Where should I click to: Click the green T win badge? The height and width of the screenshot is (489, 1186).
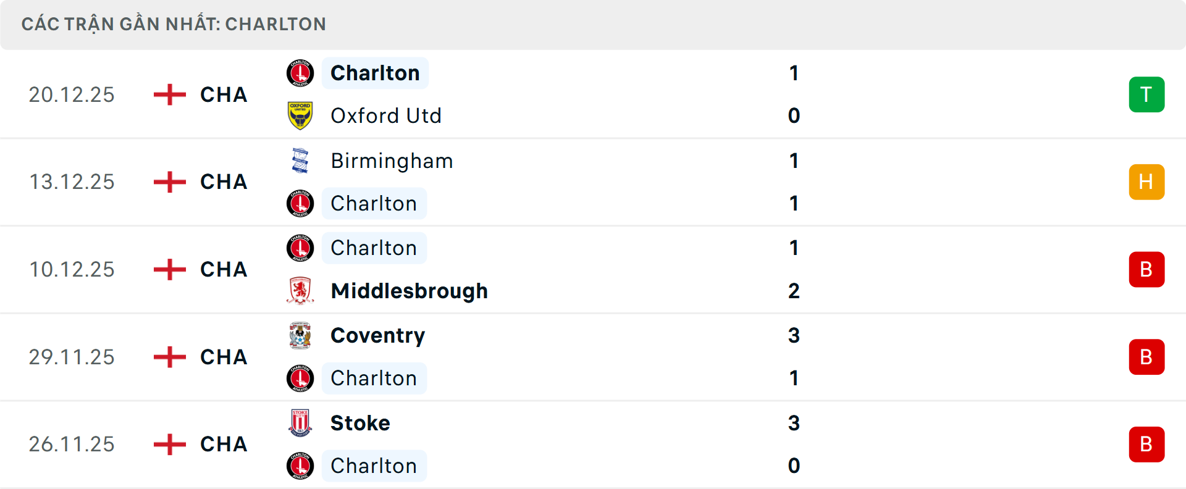1146,94
